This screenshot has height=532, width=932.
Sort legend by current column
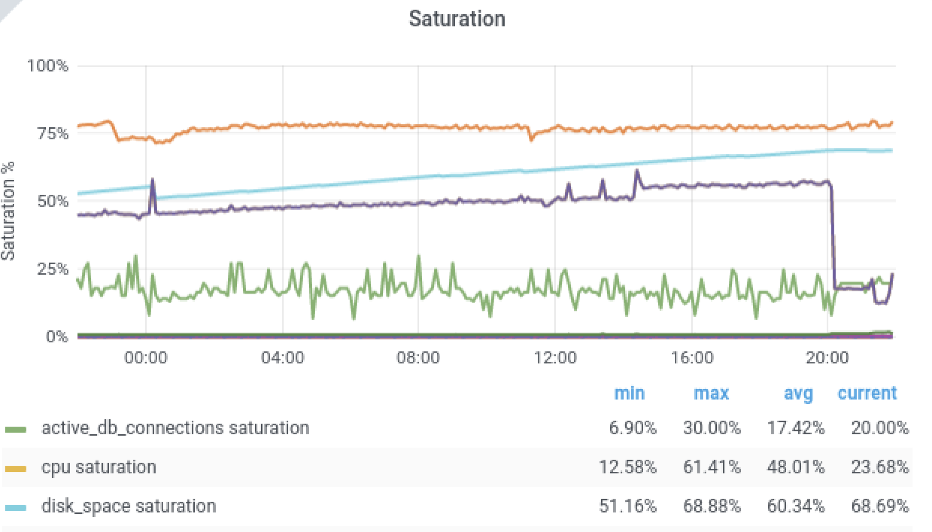[x=867, y=393]
